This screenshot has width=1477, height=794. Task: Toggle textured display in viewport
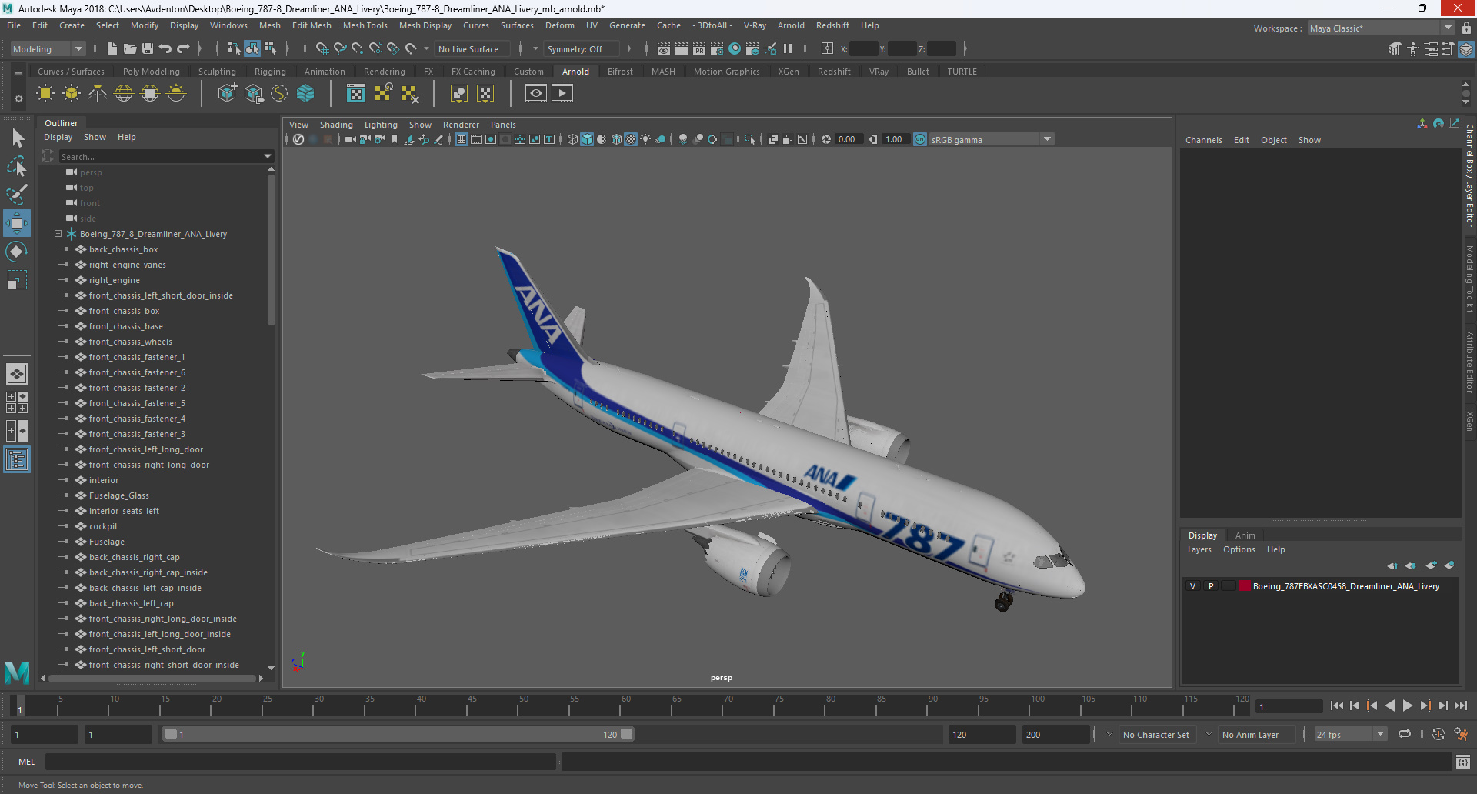click(x=631, y=139)
